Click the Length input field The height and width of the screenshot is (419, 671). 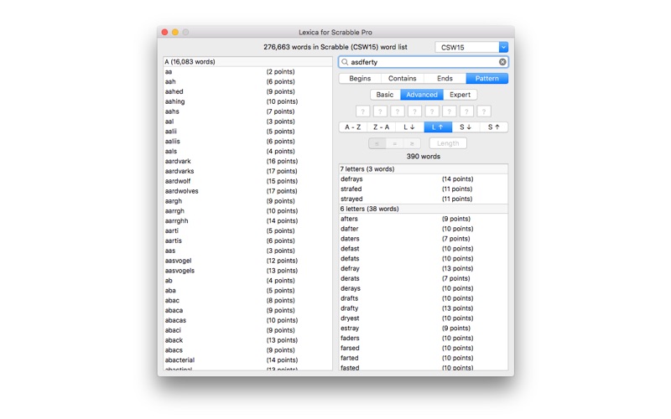[x=448, y=143]
